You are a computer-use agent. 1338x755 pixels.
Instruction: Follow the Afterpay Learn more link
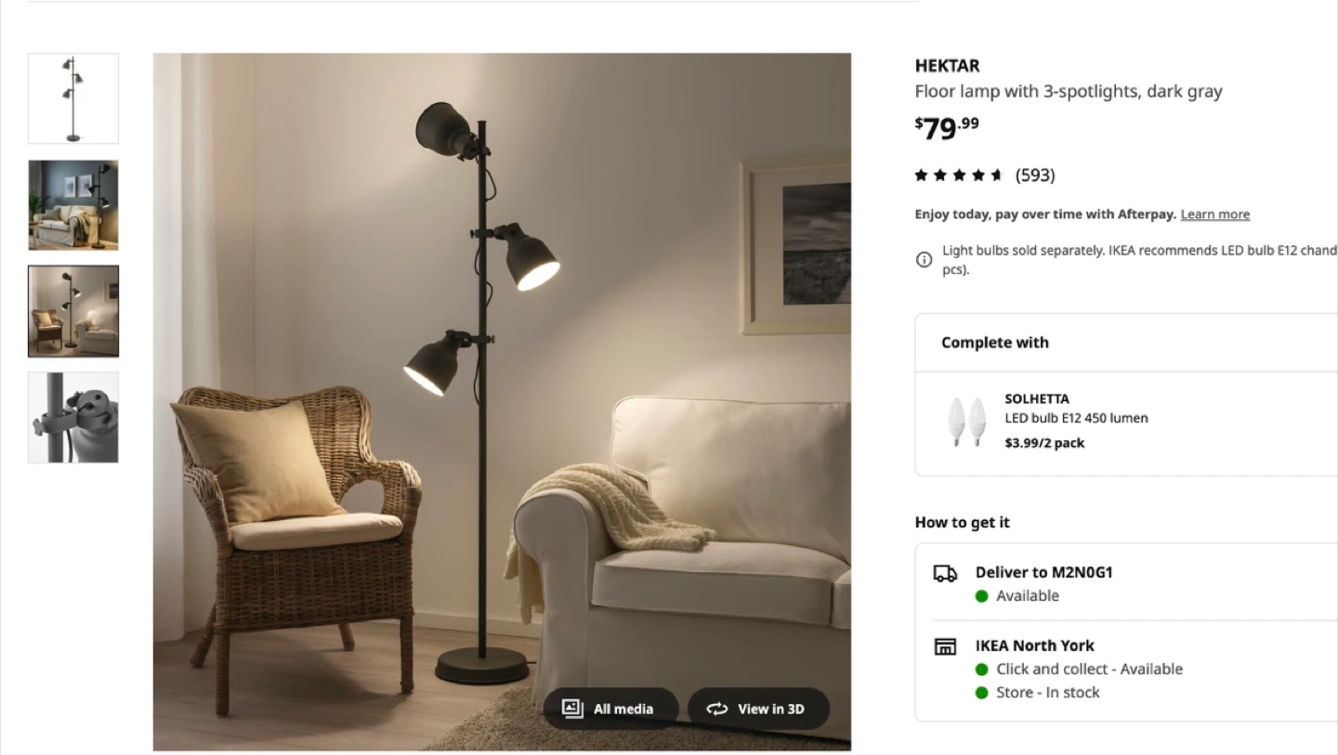tap(1214, 215)
